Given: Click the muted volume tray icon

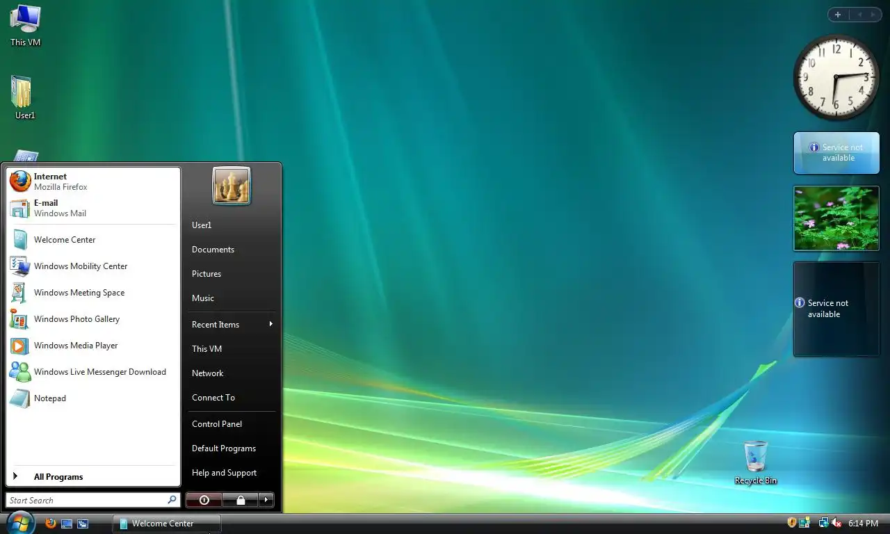Looking at the screenshot, I should point(836,523).
